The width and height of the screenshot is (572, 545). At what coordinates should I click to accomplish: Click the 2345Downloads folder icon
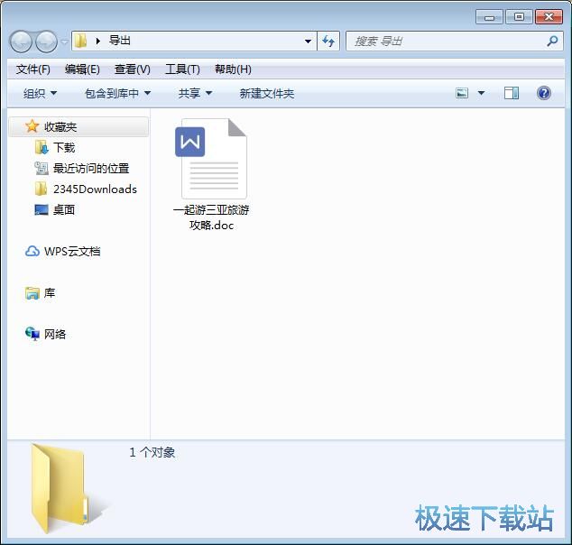41,189
